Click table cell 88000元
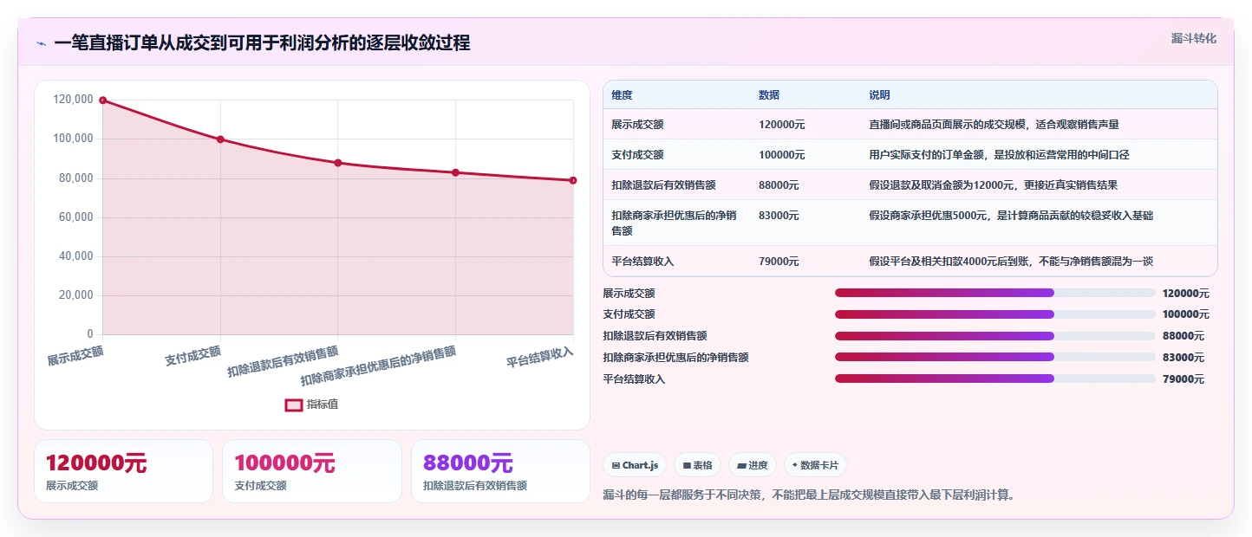Viewport: 1252px width, 537px height. click(x=779, y=185)
